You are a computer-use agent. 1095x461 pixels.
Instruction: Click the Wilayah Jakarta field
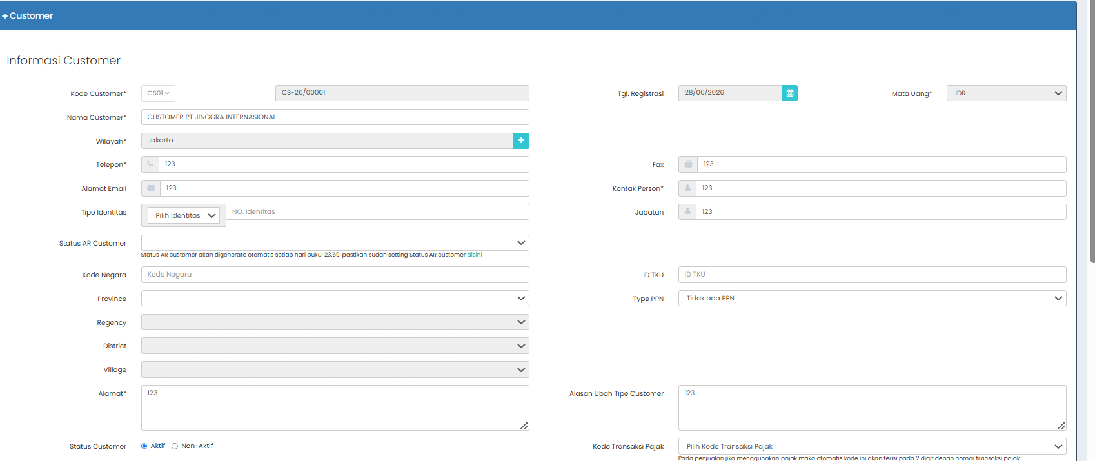327,141
